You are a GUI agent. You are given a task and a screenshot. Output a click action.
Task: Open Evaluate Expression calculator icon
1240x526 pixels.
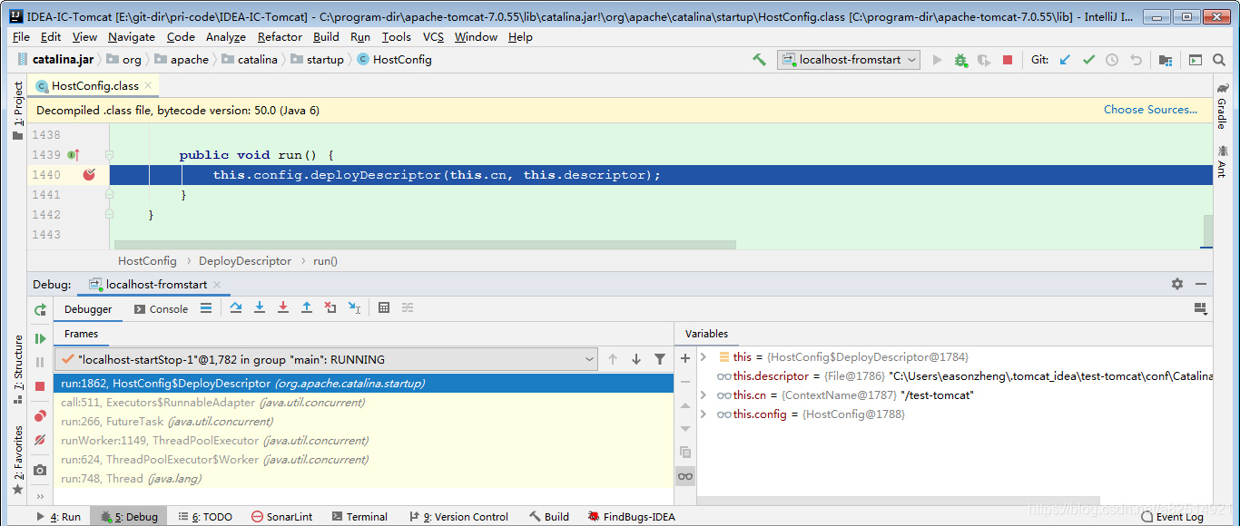pos(384,308)
